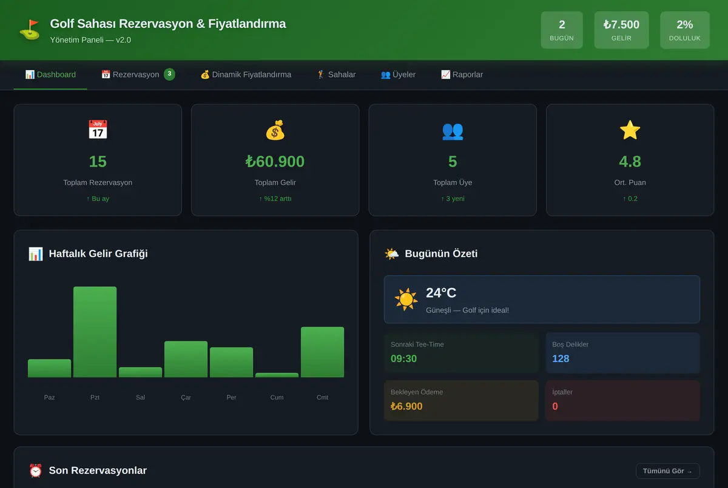
Task: Click the golf flag logo icon
Action: click(x=29, y=30)
